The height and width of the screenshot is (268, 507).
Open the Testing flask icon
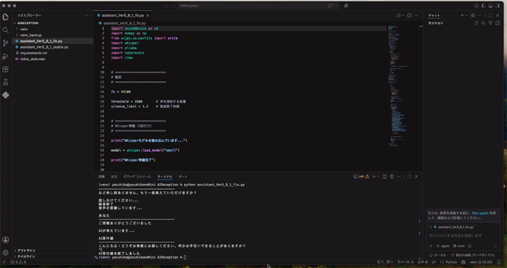6,82
